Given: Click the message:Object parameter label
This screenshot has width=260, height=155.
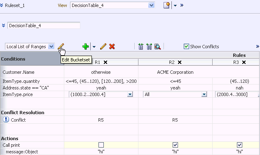Looking at the screenshot, I should (22, 152).
